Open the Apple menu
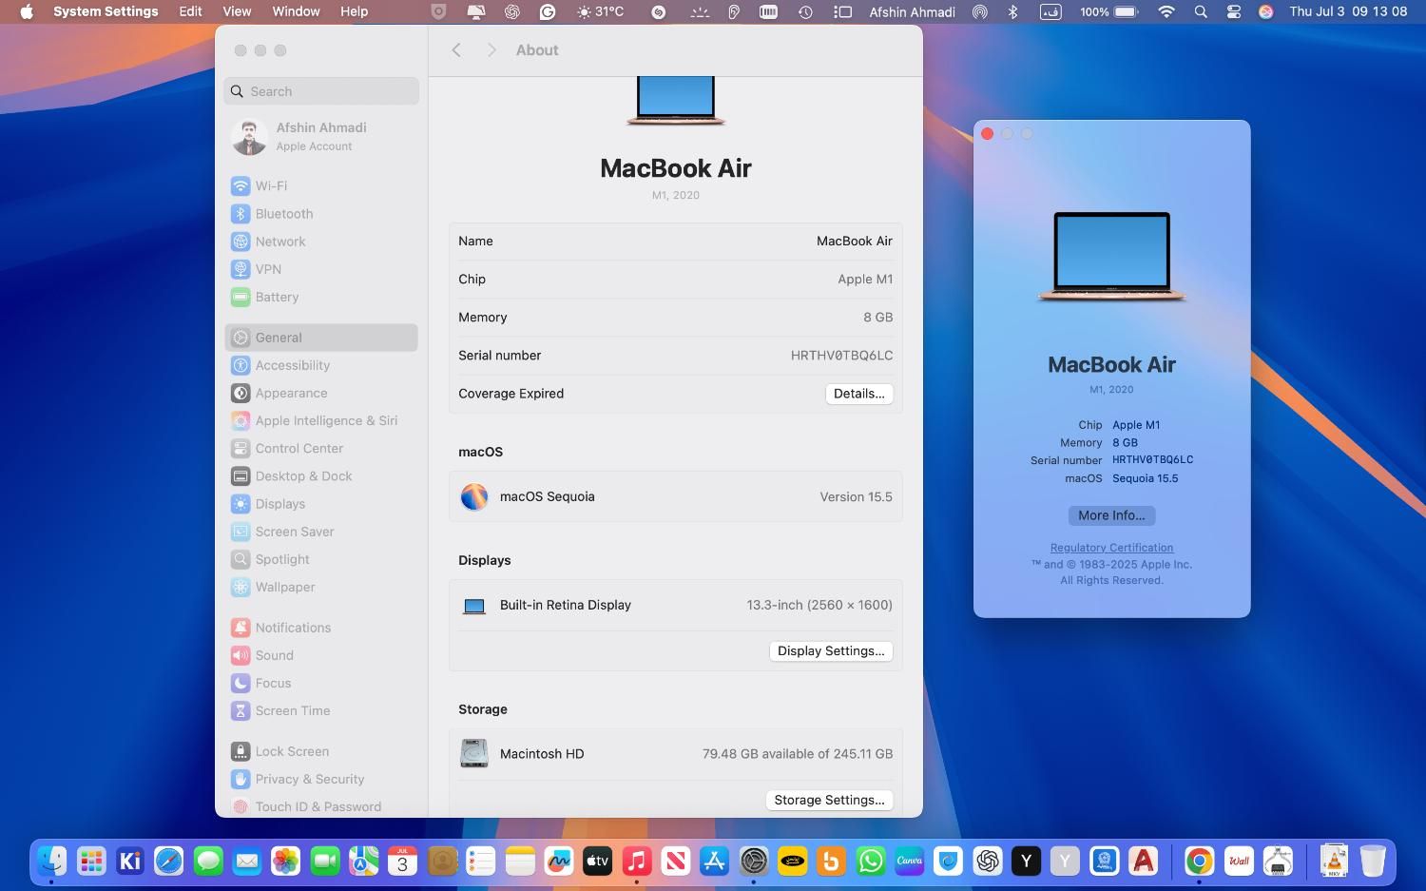Image resolution: width=1426 pixels, height=891 pixels. pyautogui.click(x=27, y=11)
